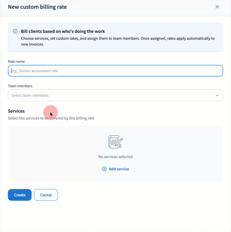The height and width of the screenshot is (232, 231).
Task: Click the Rate name field label
Action: 16,61
